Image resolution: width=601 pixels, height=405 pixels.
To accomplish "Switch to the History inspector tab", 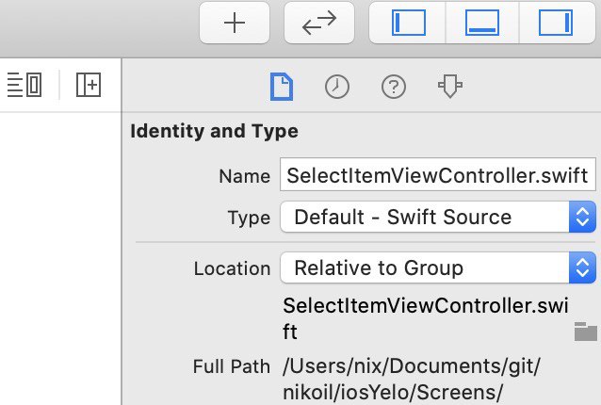I will click(337, 87).
